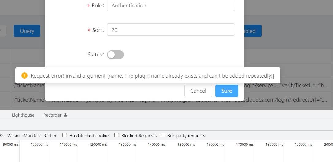The height and width of the screenshot is (162, 333).
Task: Enable Blocked Requests checkbox
Action: pyautogui.click(x=117, y=135)
